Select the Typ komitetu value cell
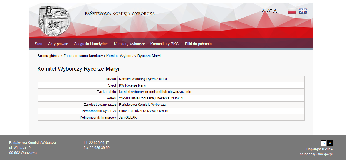Image resolution: width=346 pixels, height=160 pixels. pyautogui.click(x=211, y=92)
